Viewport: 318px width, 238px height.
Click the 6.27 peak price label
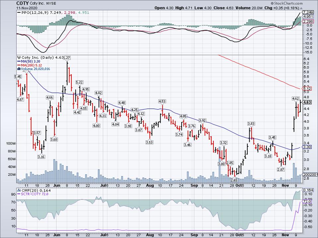click(x=67, y=57)
